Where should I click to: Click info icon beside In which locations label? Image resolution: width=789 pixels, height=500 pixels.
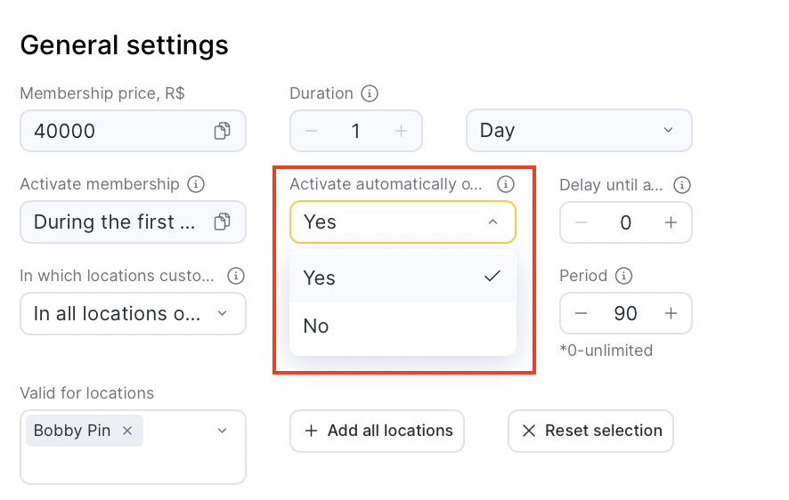(236, 276)
